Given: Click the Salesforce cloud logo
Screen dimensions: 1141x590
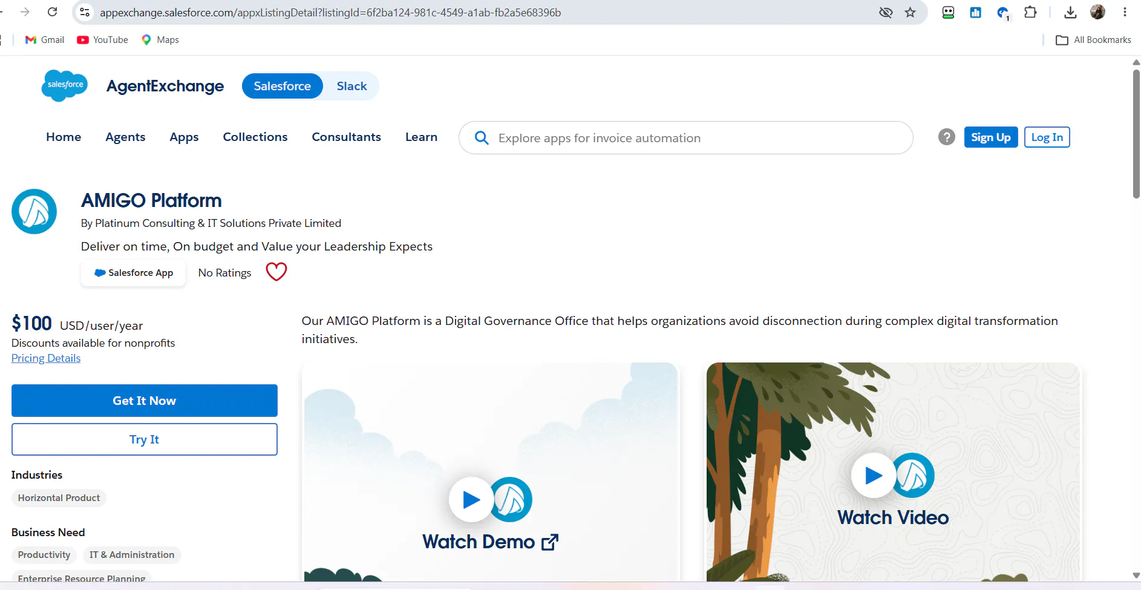Looking at the screenshot, I should click(x=64, y=85).
